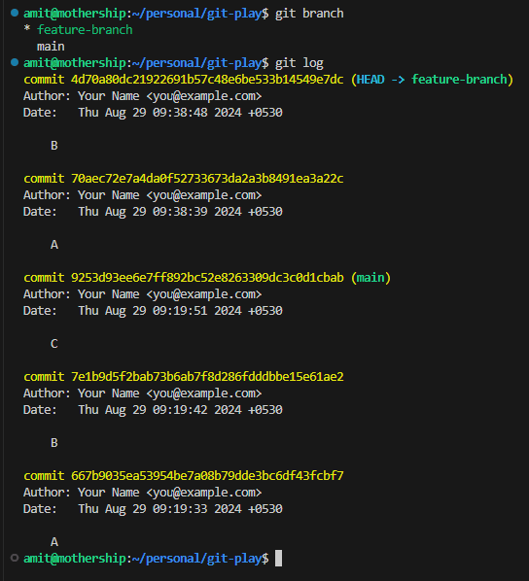Click the 'git branch' command text

309,14
